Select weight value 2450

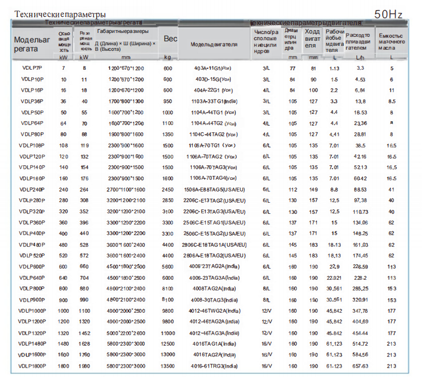(x=168, y=189)
